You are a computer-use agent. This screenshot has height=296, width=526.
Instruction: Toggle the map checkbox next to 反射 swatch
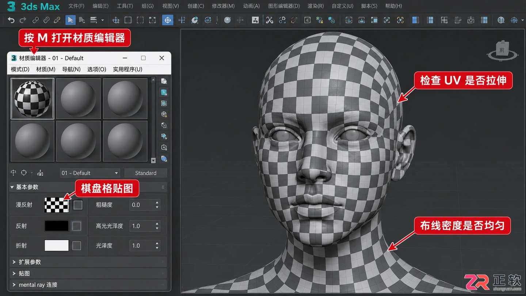pyautogui.click(x=77, y=226)
